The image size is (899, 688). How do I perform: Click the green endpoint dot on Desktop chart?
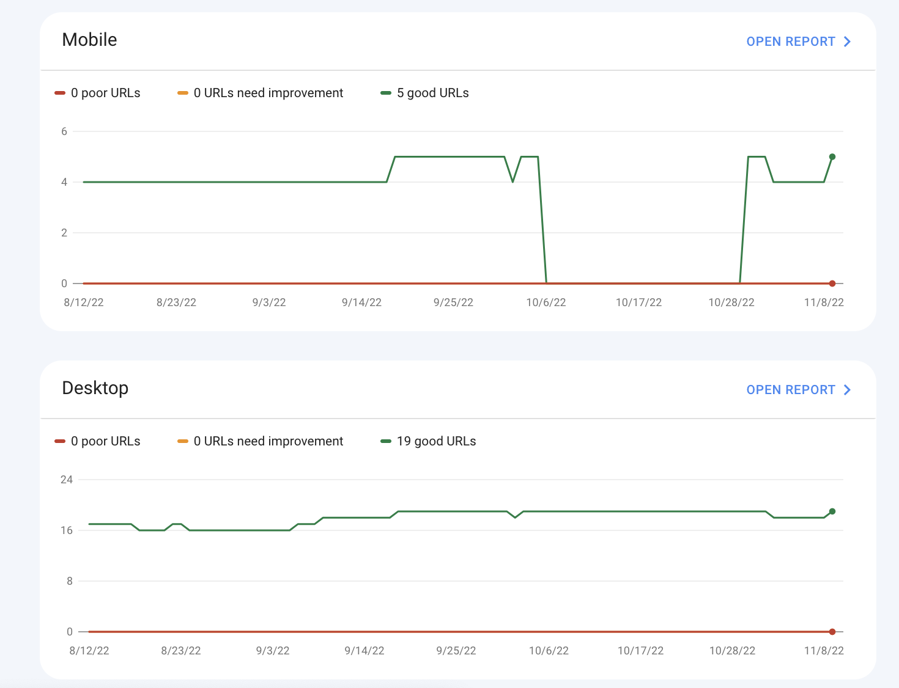click(x=832, y=511)
